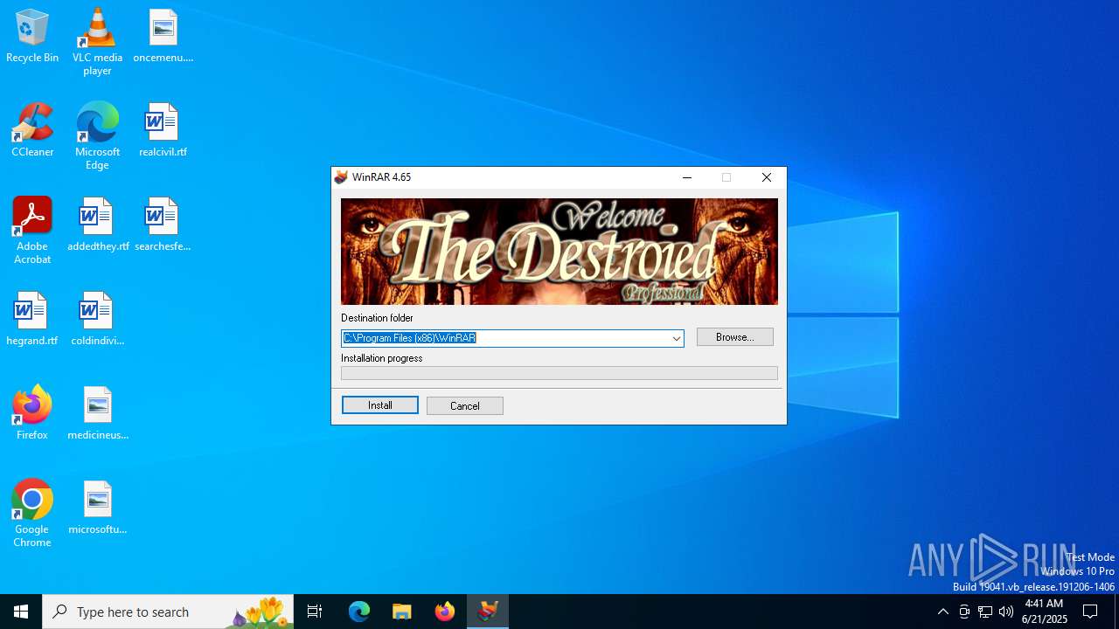
Task: Launch Microsoft Edge from the taskbar
Action: point(359,612)
